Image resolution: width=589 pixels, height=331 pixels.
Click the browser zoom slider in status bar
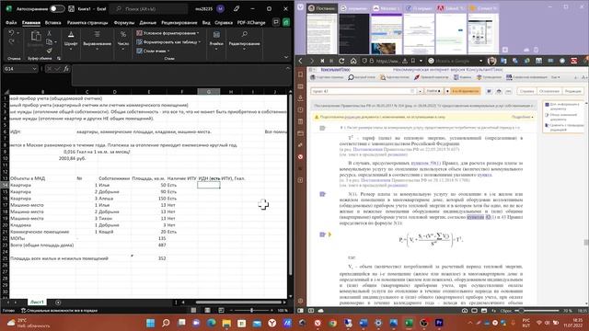tap(537, 311)
